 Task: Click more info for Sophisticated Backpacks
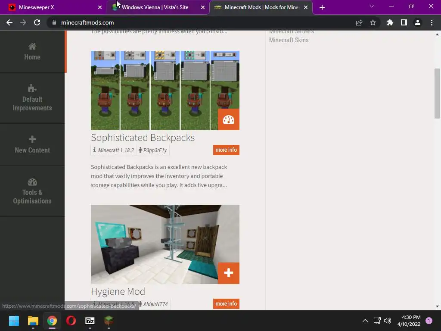226,150
